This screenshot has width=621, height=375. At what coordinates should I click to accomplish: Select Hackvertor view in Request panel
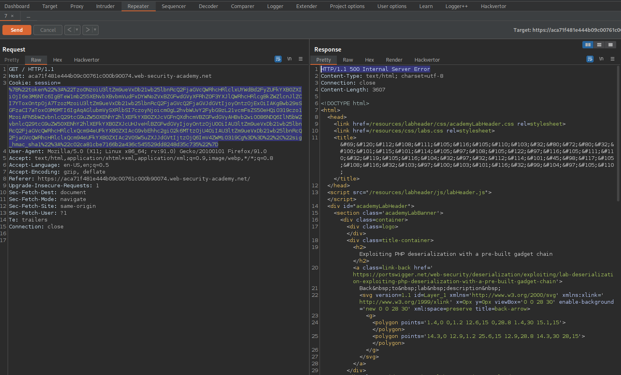pyautogui.click(x=87, y=60)
